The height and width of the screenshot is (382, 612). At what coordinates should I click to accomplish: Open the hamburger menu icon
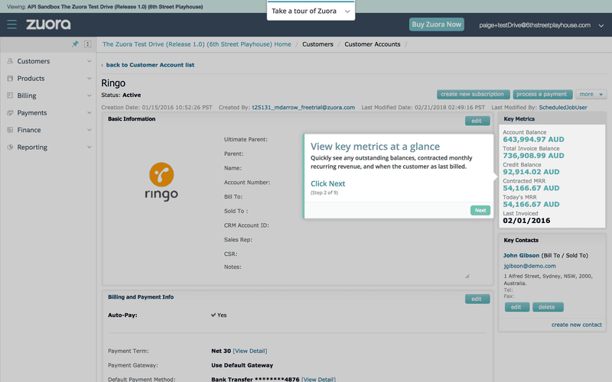pos(11,24)
